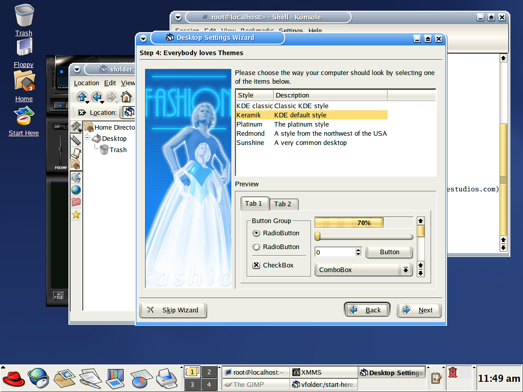Click the Skip Wizard button

(173, 310)
